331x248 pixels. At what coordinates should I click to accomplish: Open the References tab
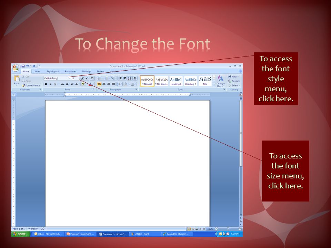pyautogui.click(x=70, y=72)
